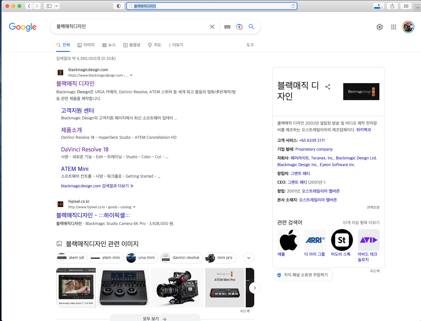Open the Proprietary company link
The width and height of the screenshot is (421, 321).
pyautogui.click(x=314, y=149)
